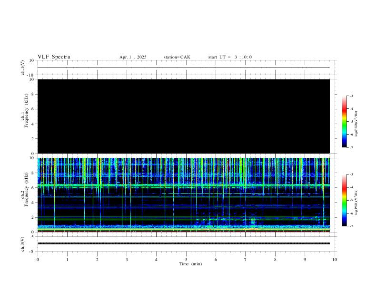Click tick label '3' on Time axis
Image resolution: width=377 pixels, height=291 pixels.
[x=127, y=260]
